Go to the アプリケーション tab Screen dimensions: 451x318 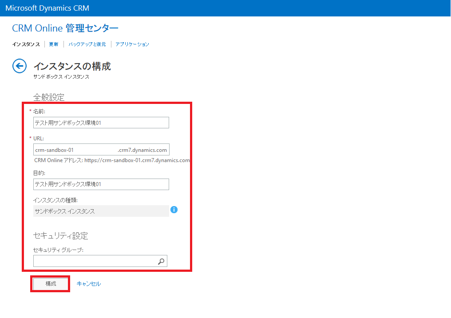(x=132, y=44)
